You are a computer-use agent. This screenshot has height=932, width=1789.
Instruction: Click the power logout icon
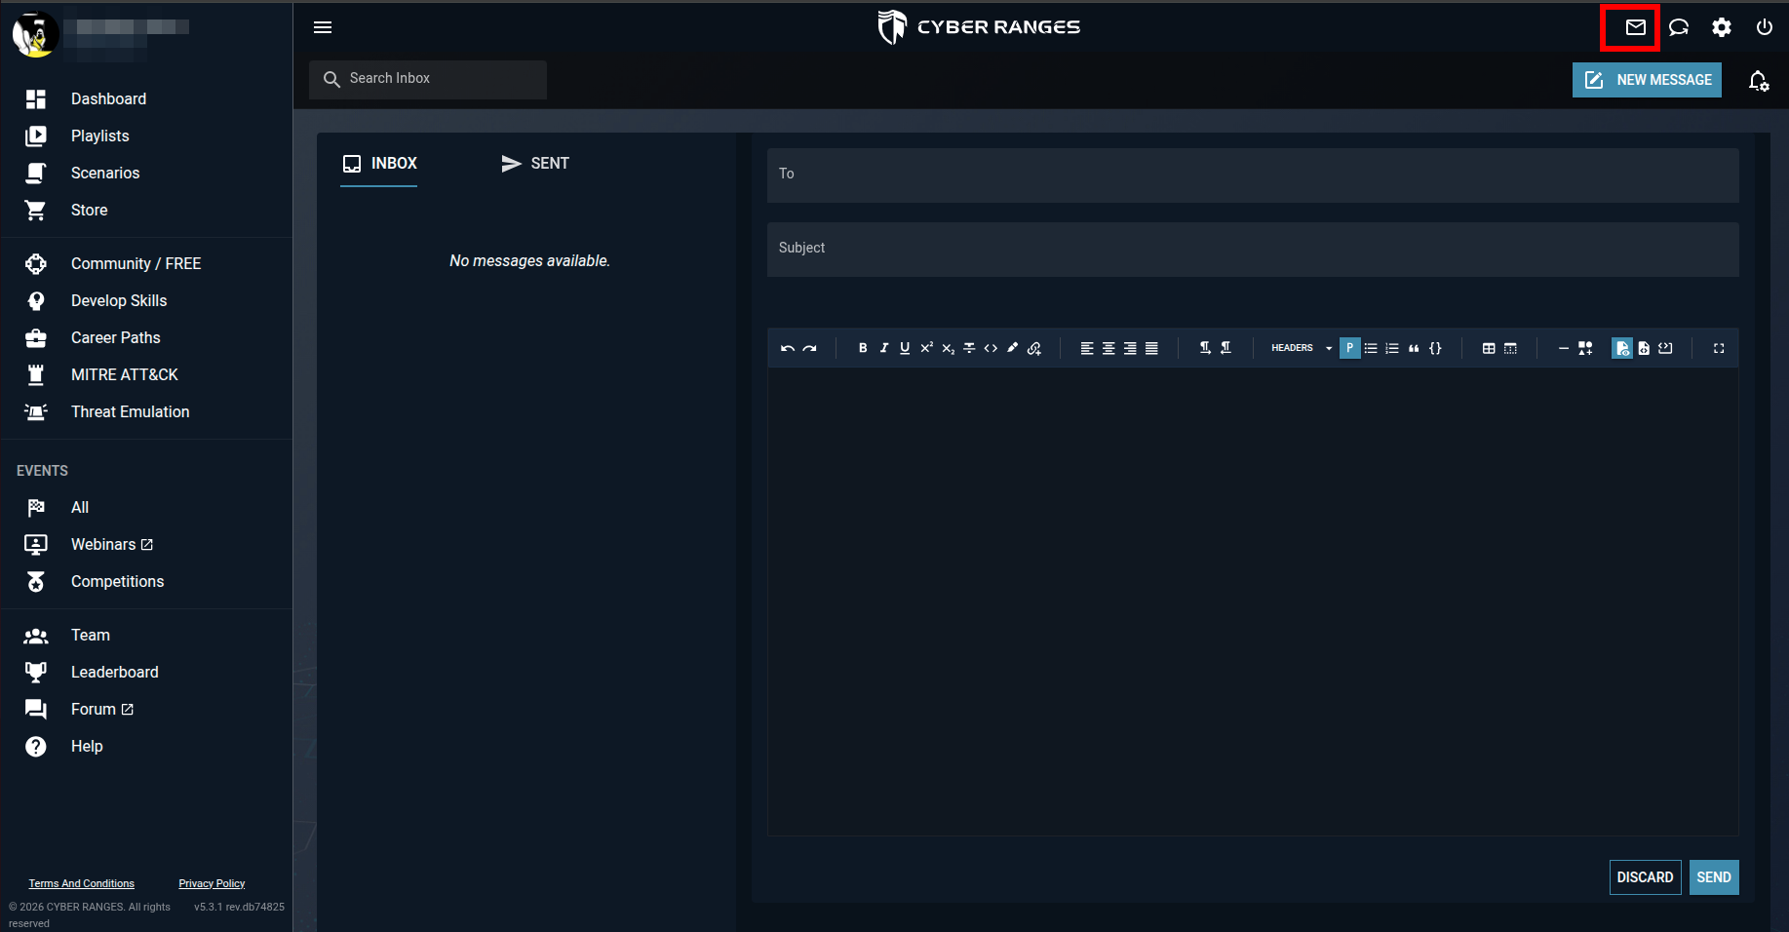point(1765,27)
